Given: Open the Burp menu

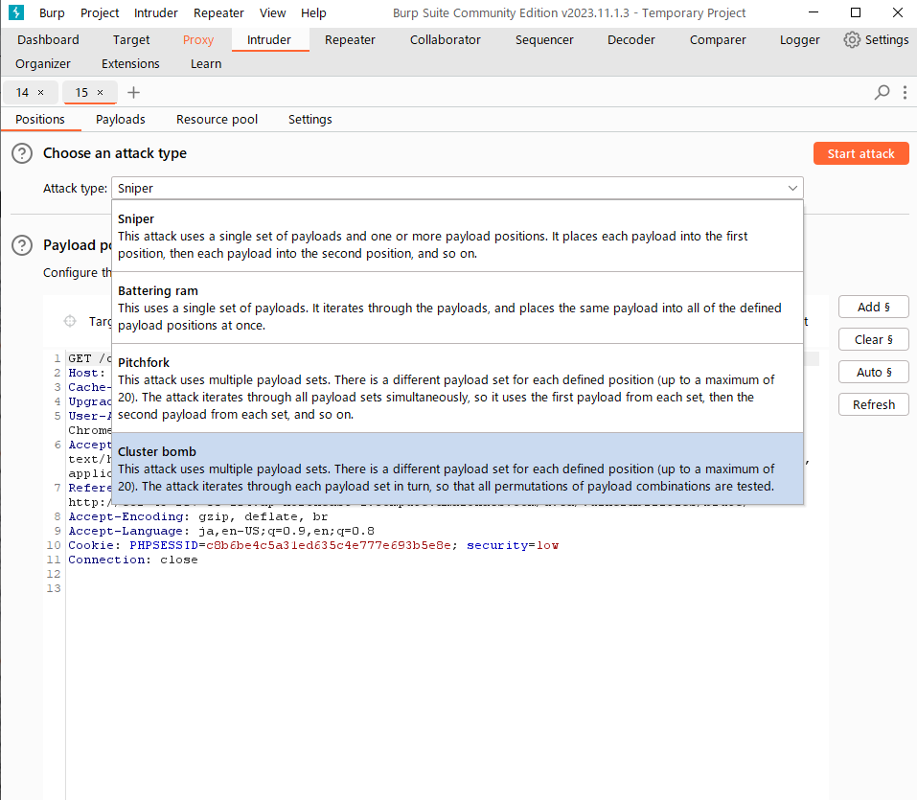Looking at the screenshot, I should [52, 12].
